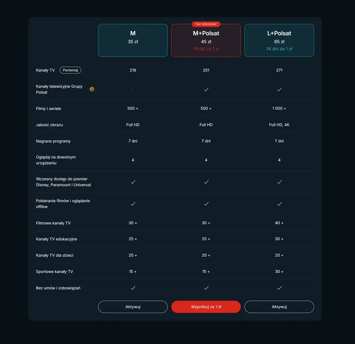
Task: Click the '7 dni' recorded programs value for M
Action: pyautogui.click(x=133, y=141)
